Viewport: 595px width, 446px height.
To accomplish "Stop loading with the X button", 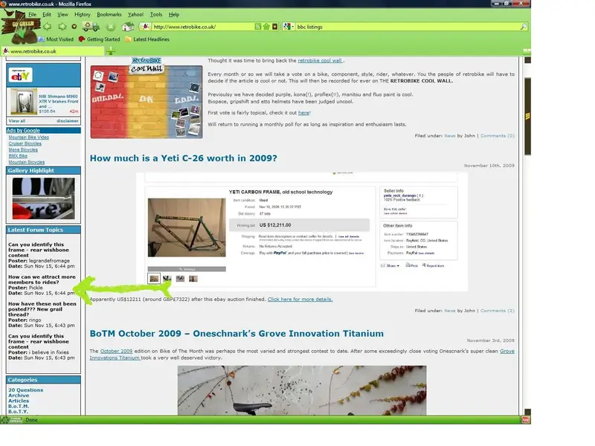I will pyautogui.click(x=110, y=27).
